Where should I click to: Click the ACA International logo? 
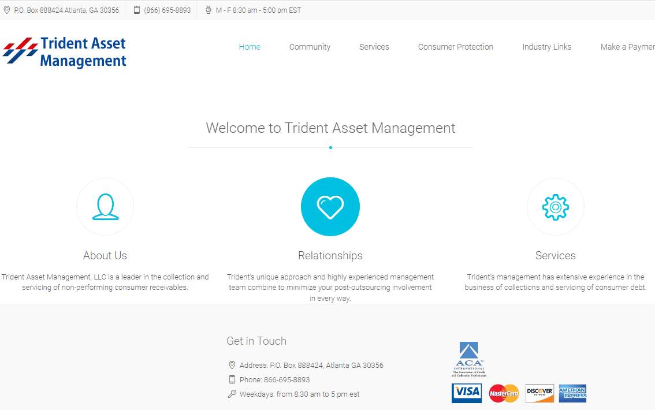(470, 359)
